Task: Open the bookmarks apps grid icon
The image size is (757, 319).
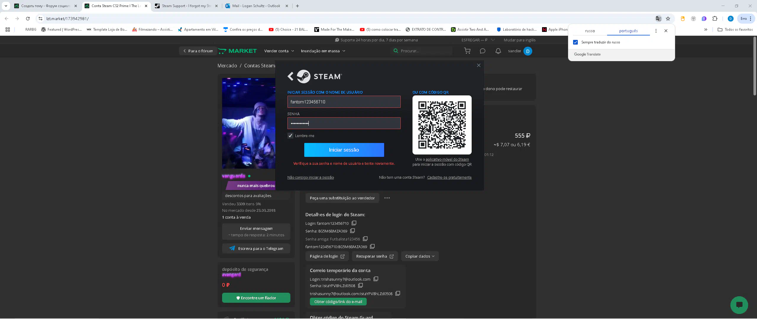Action: 8,30
